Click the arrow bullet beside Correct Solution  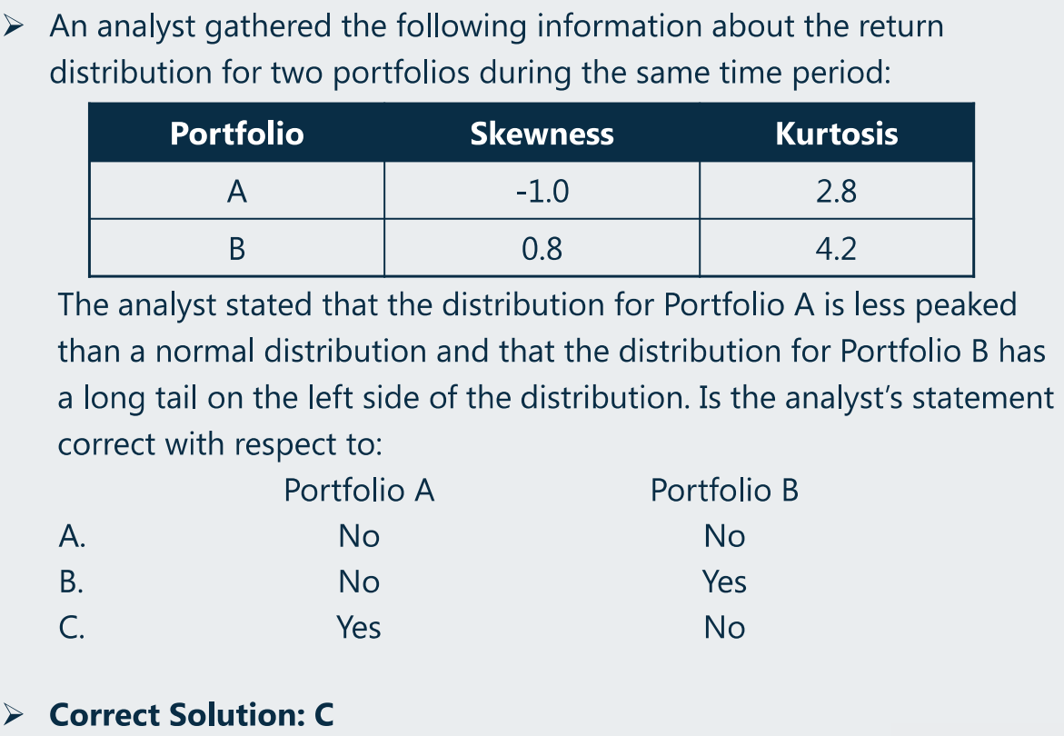click(x=13, y=714)
